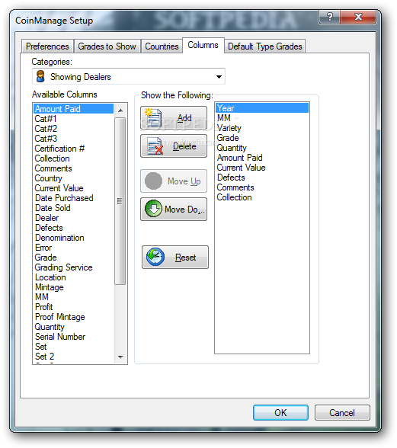Select Error in Available Columns

click(73, 248)
